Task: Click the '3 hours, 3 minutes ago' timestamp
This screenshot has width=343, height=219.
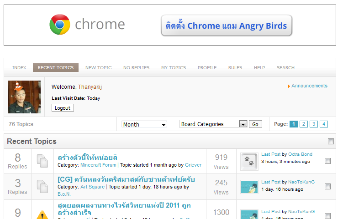Action: click(x=286, y=162)
